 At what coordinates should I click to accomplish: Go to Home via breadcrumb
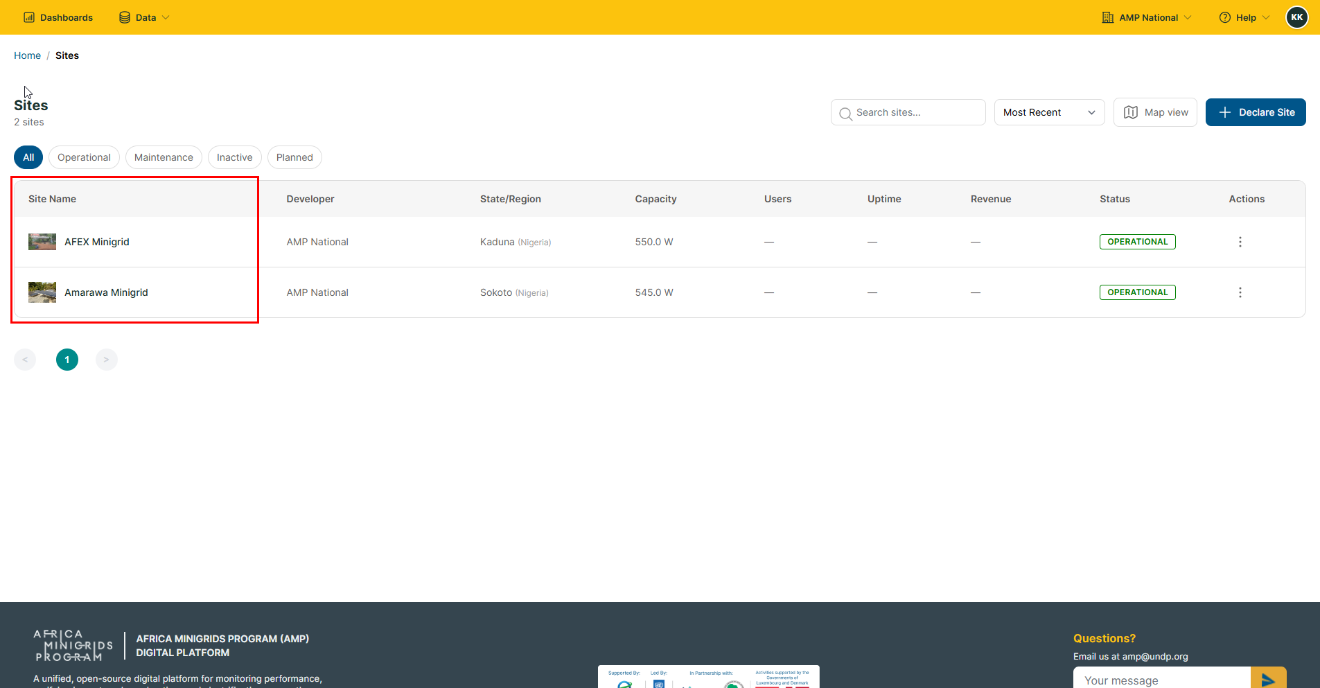(28, 55)
